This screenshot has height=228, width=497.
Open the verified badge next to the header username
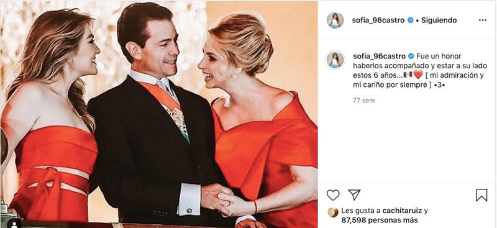point(410,21)
